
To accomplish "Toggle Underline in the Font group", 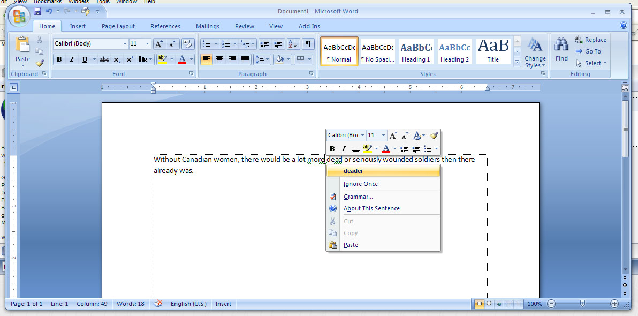I will click(x=85, y=59).
